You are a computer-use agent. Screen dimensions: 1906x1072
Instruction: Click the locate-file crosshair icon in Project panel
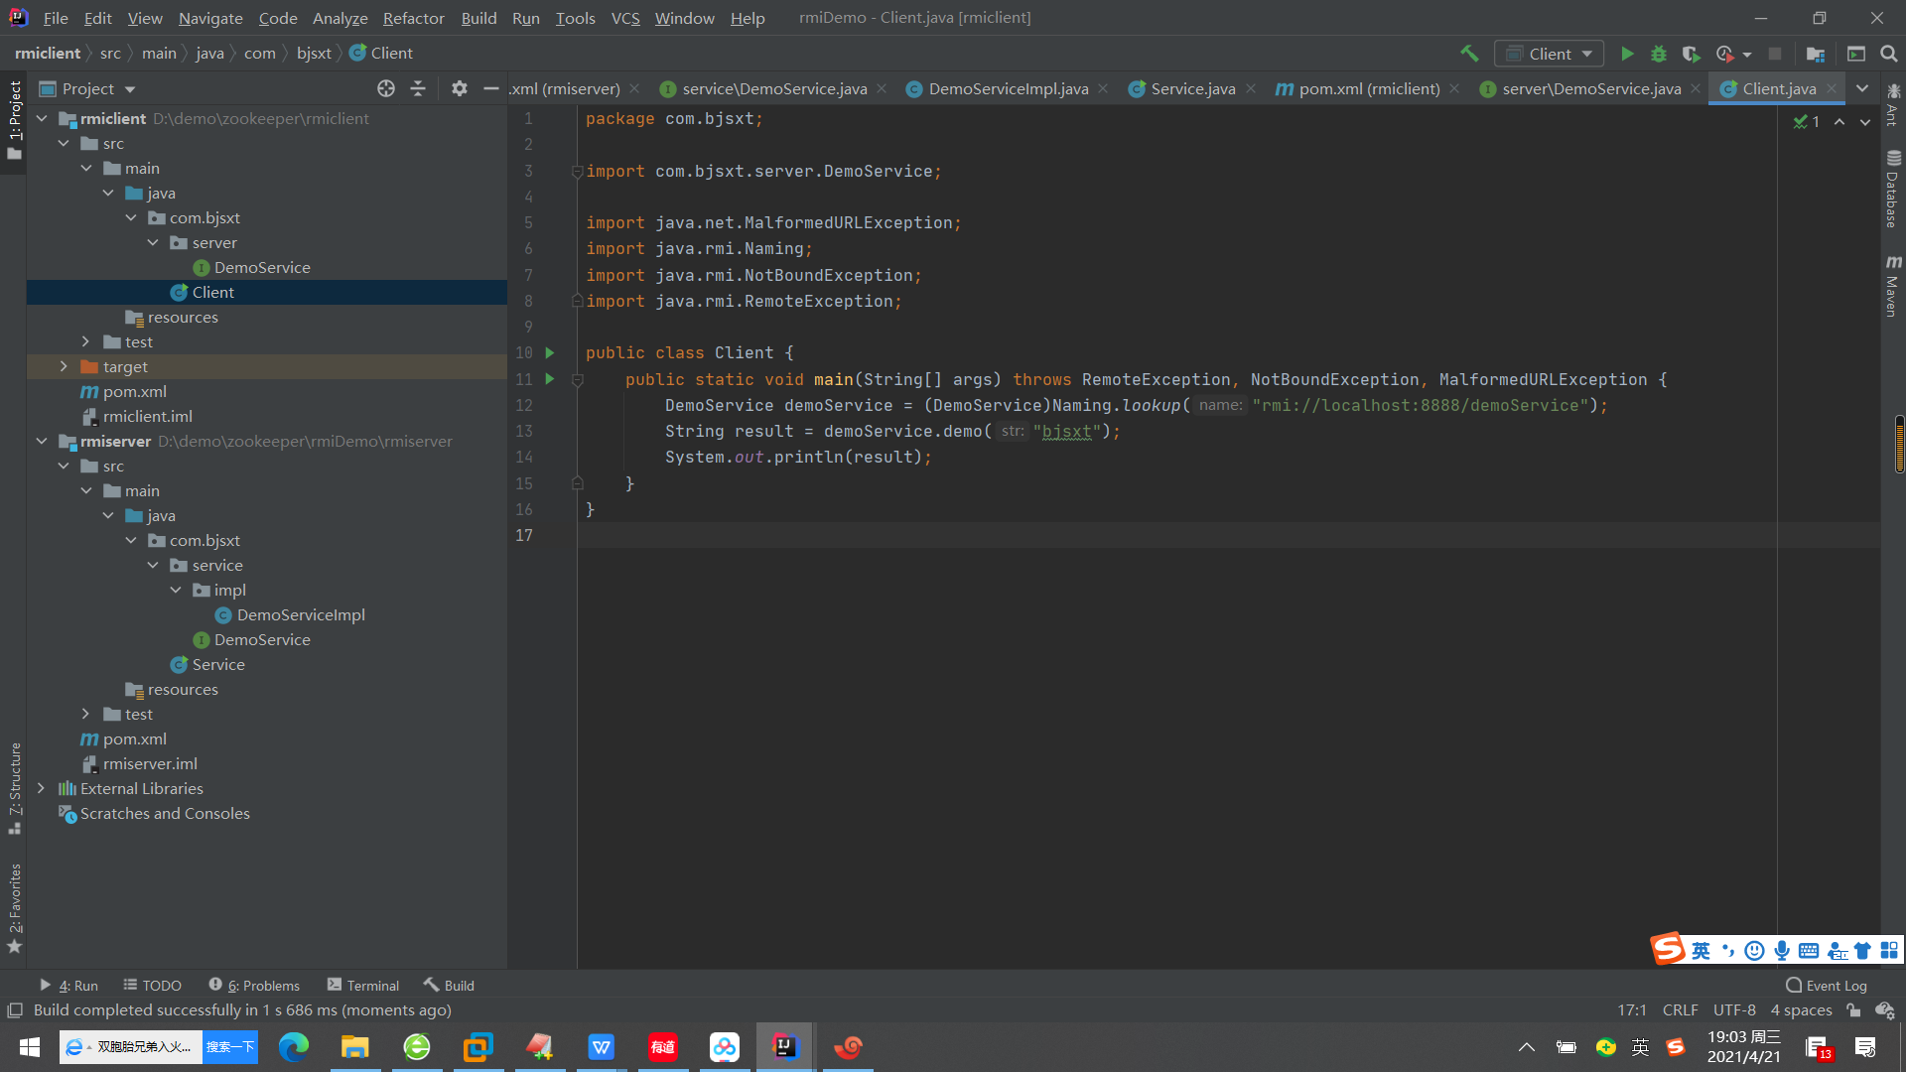pyautogui.click(x=386, y=88)
